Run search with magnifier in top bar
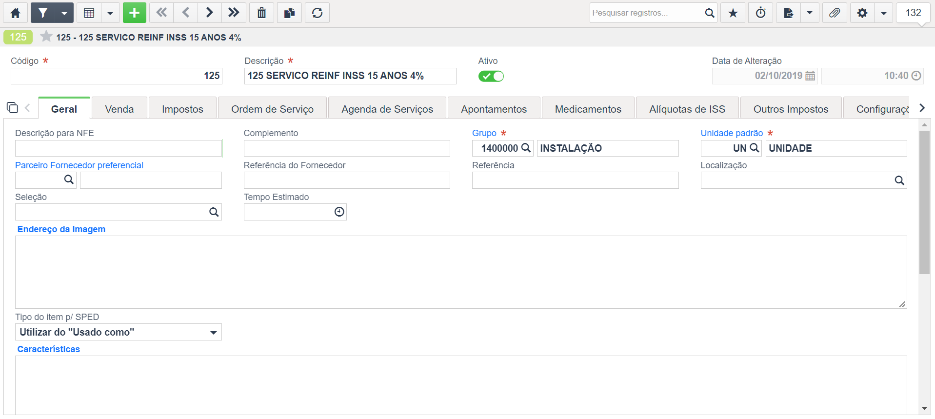 pos(710,13)
